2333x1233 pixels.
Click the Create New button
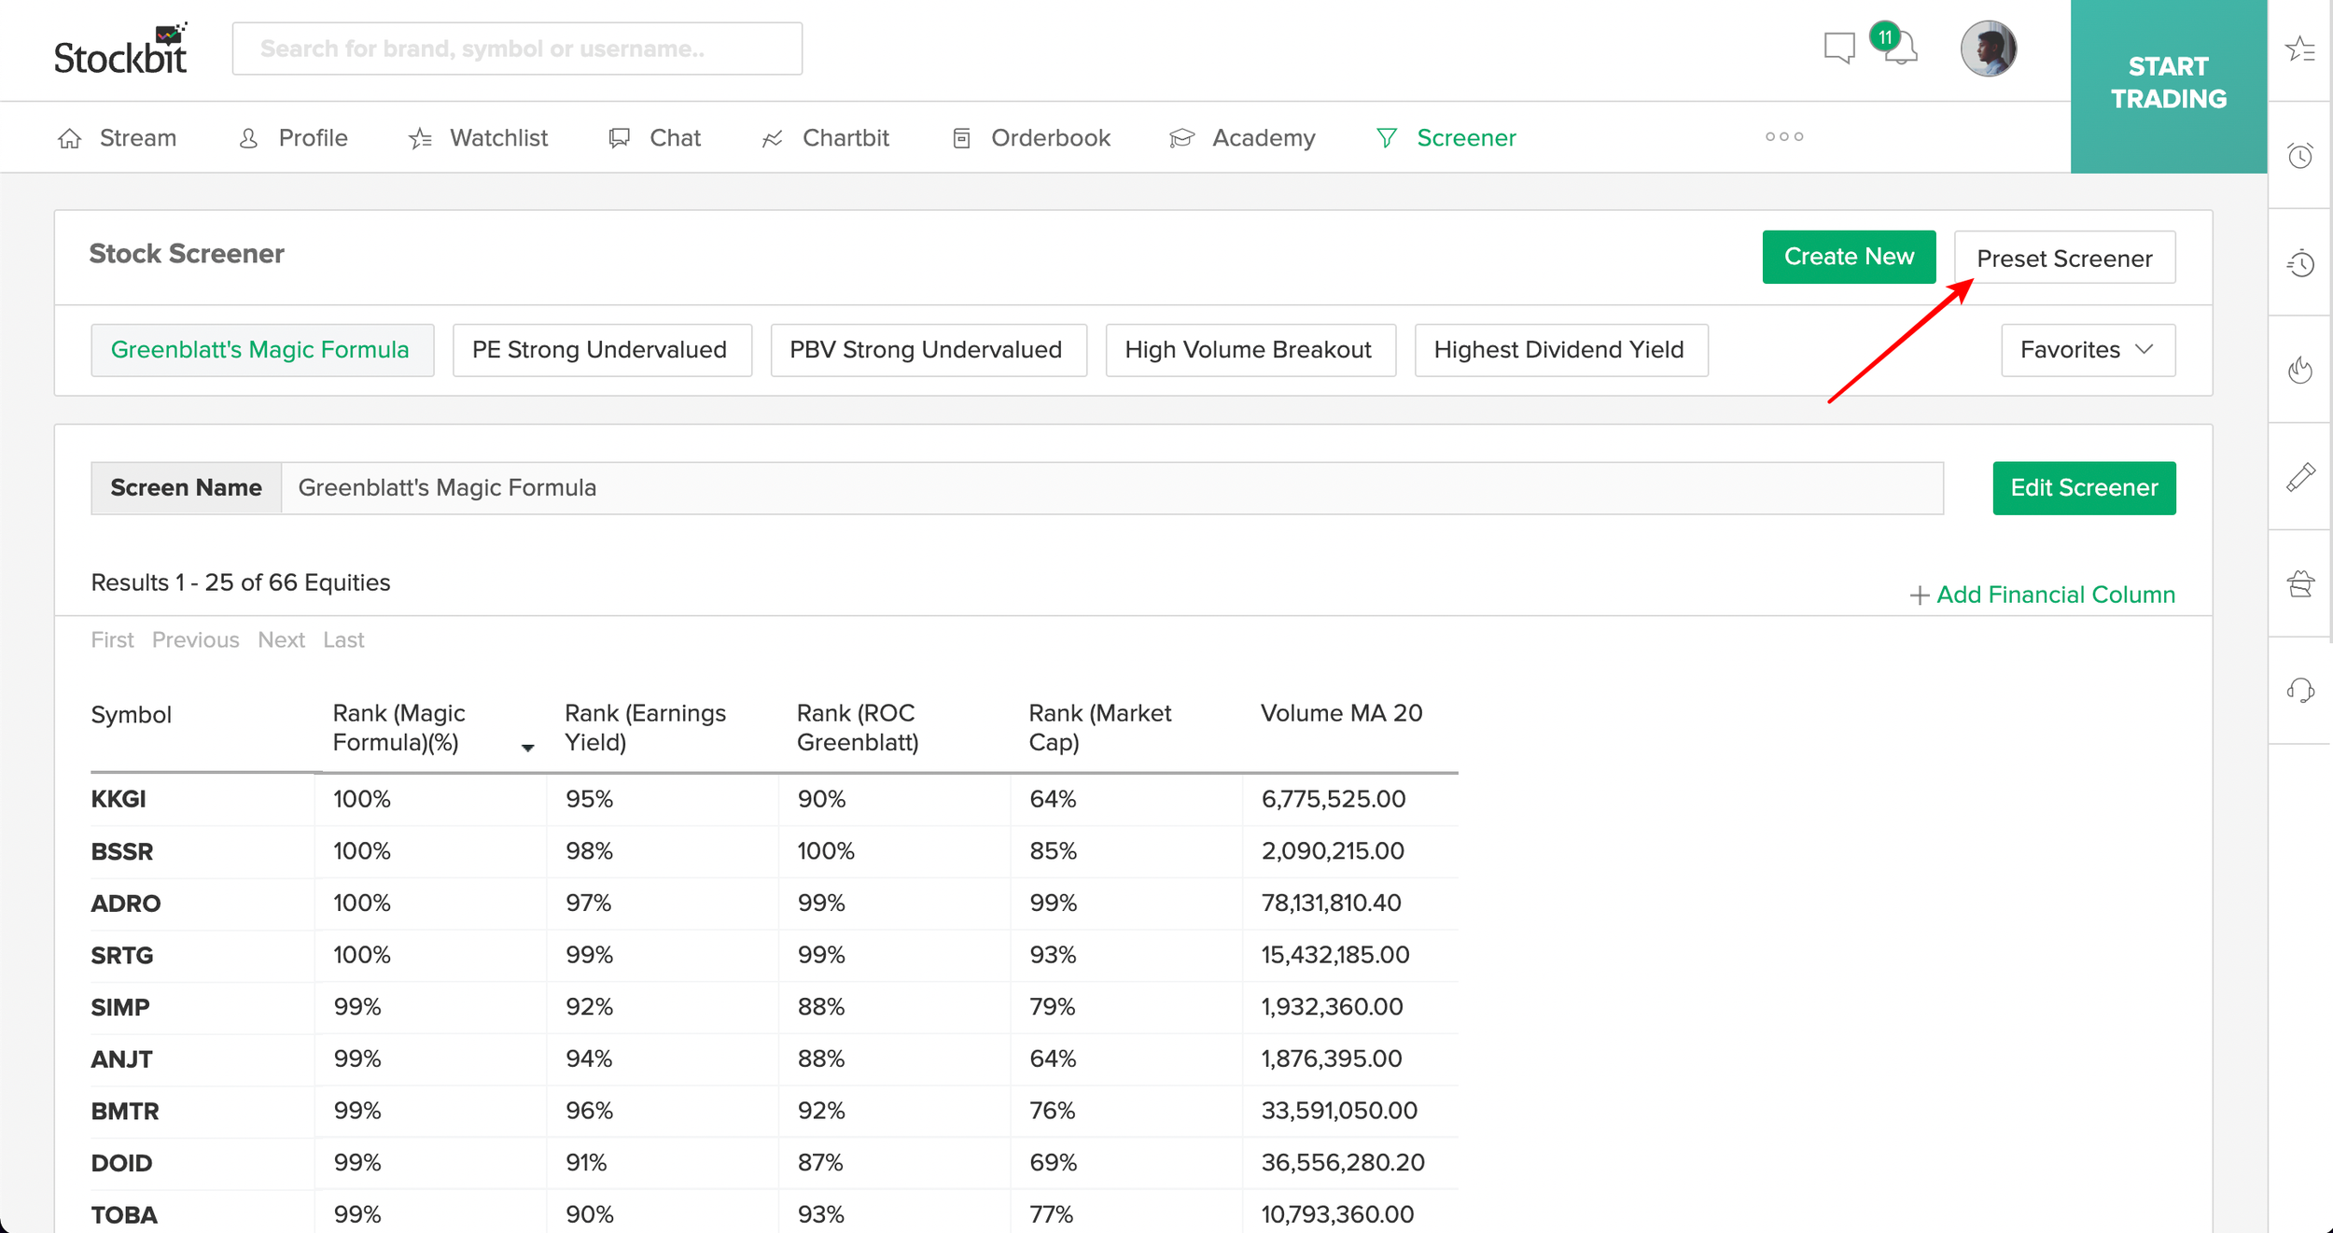[1849, 257]
